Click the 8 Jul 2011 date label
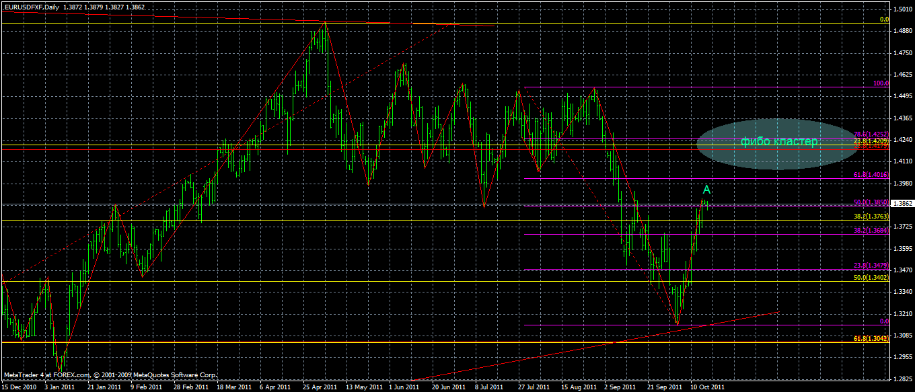 click(x=490, y=387)
